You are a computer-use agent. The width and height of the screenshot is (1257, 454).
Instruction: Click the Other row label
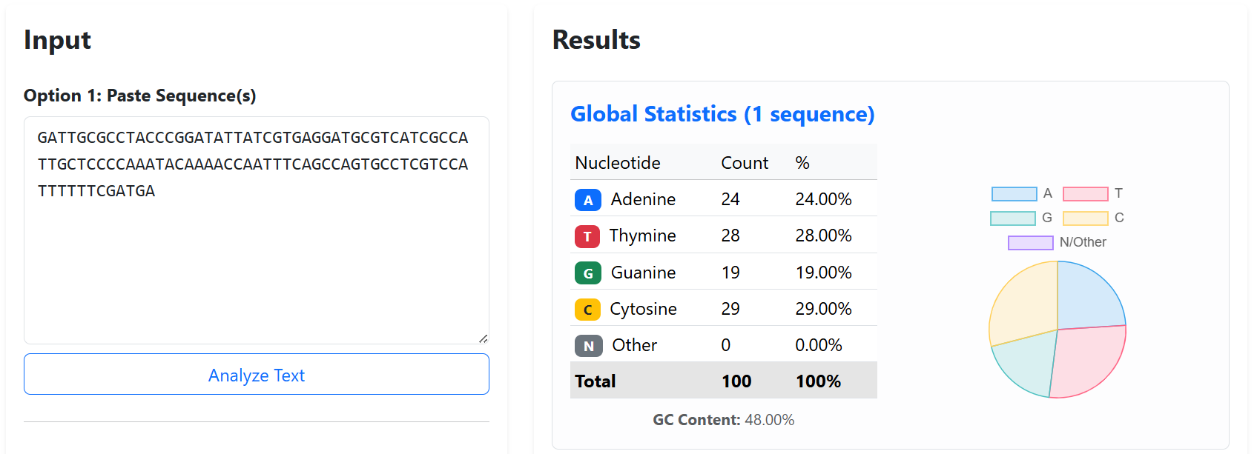[634, 345]
